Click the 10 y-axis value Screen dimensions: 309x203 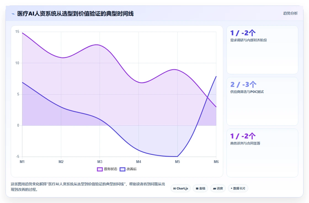click(x=17, y=63)
